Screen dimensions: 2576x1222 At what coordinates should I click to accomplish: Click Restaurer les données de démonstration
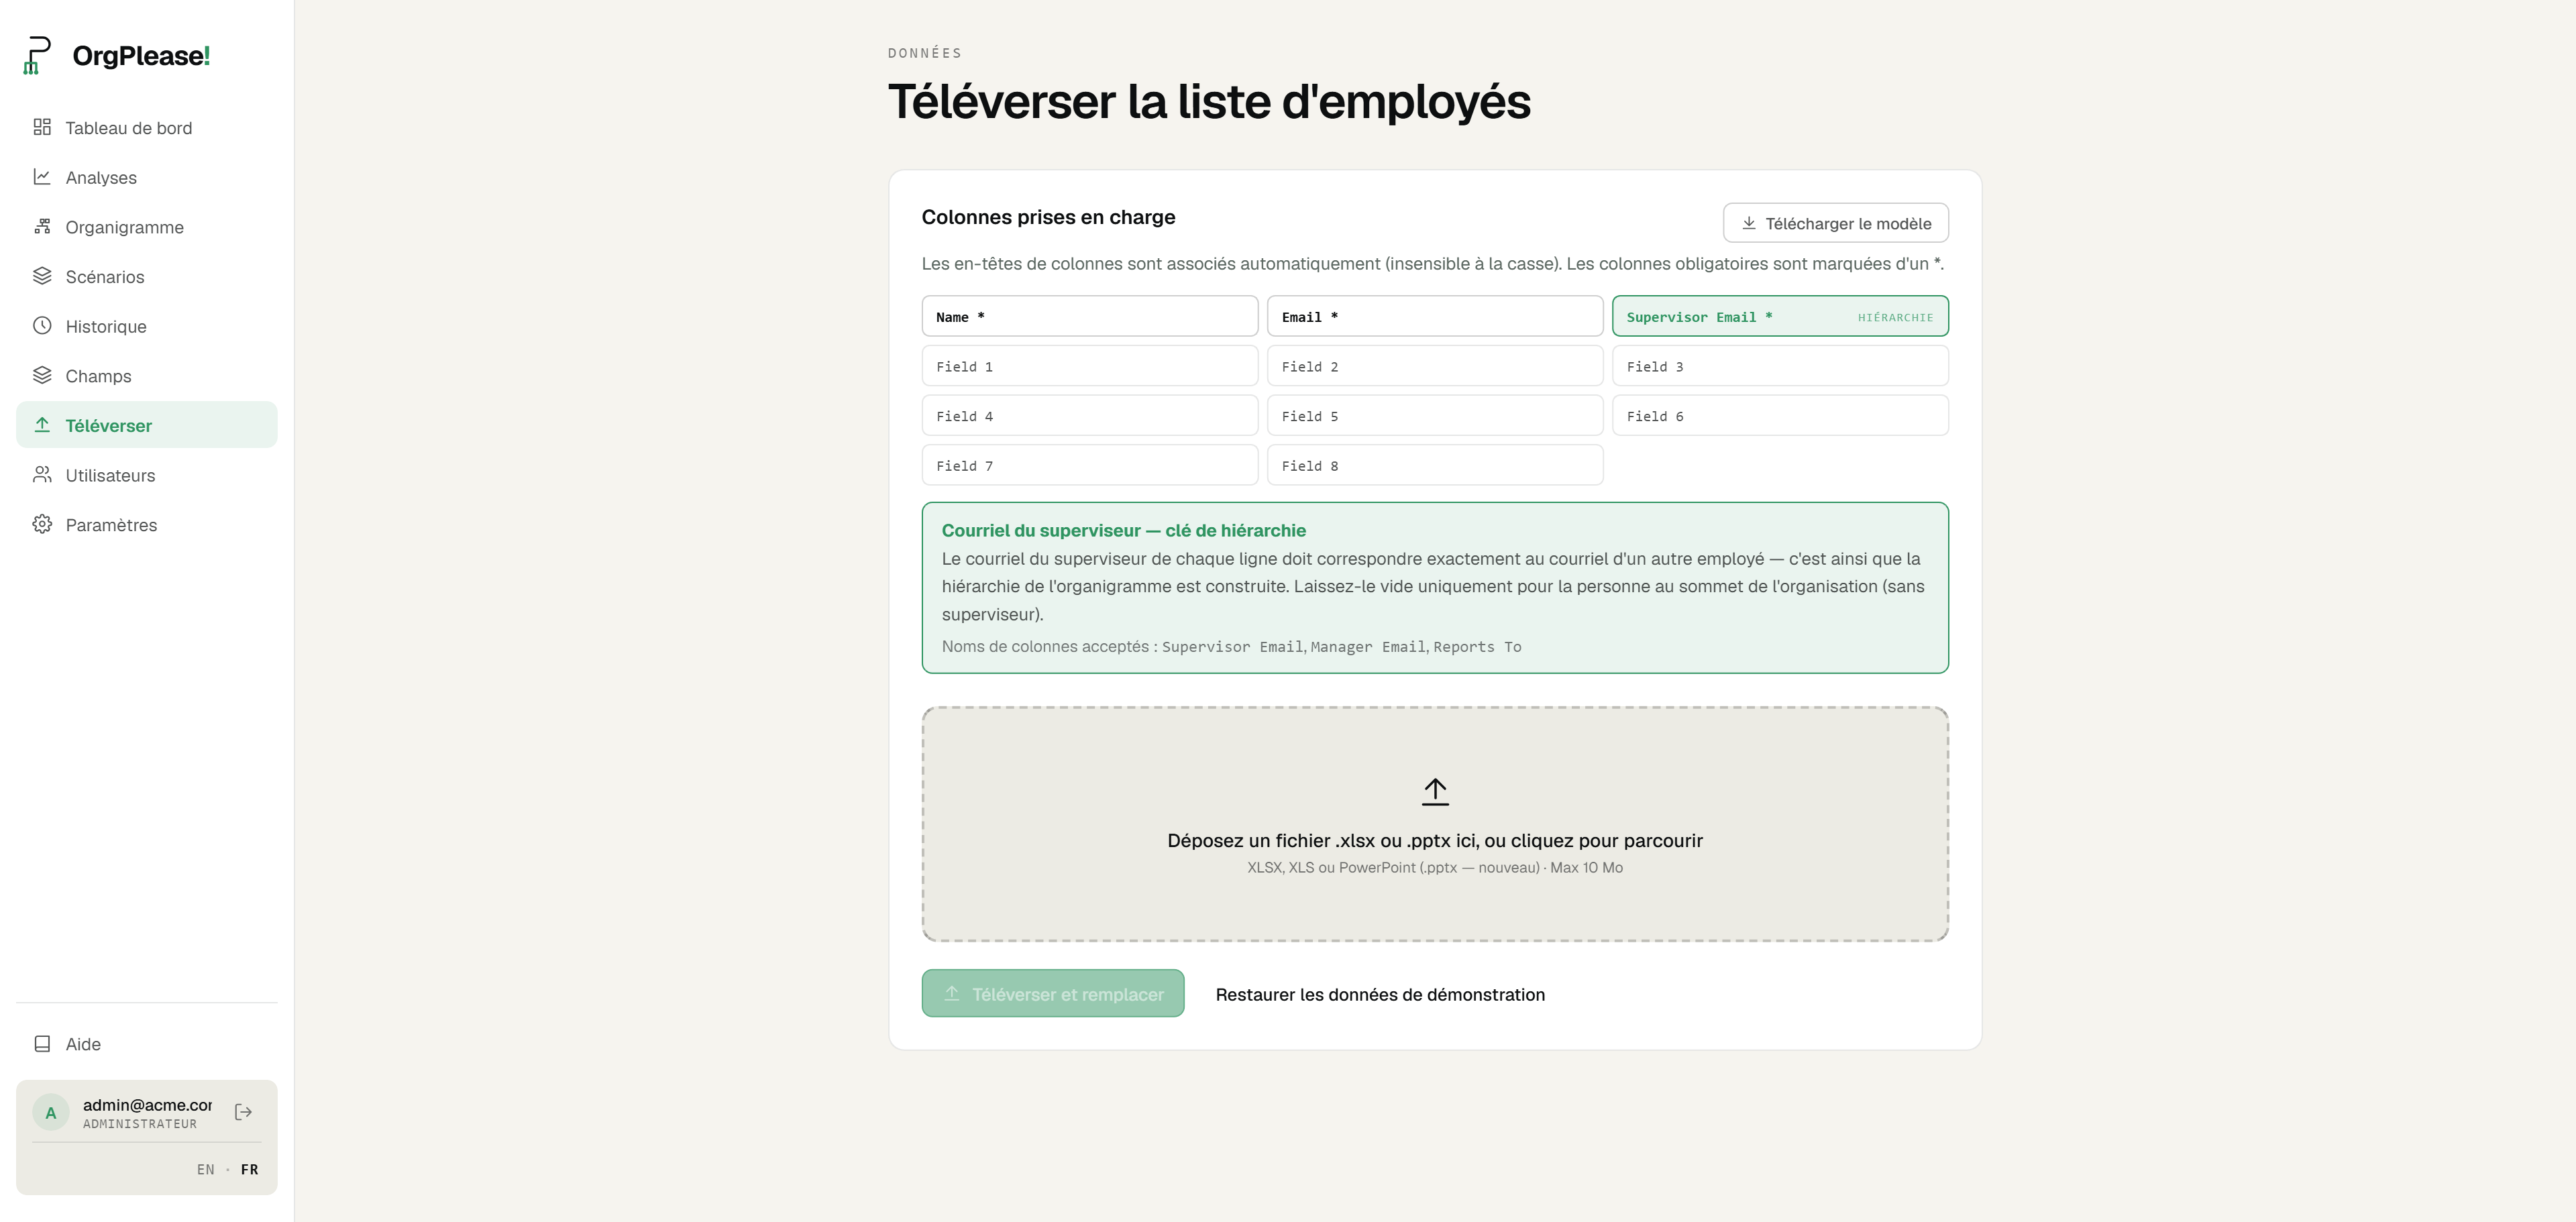point(1380,995)
